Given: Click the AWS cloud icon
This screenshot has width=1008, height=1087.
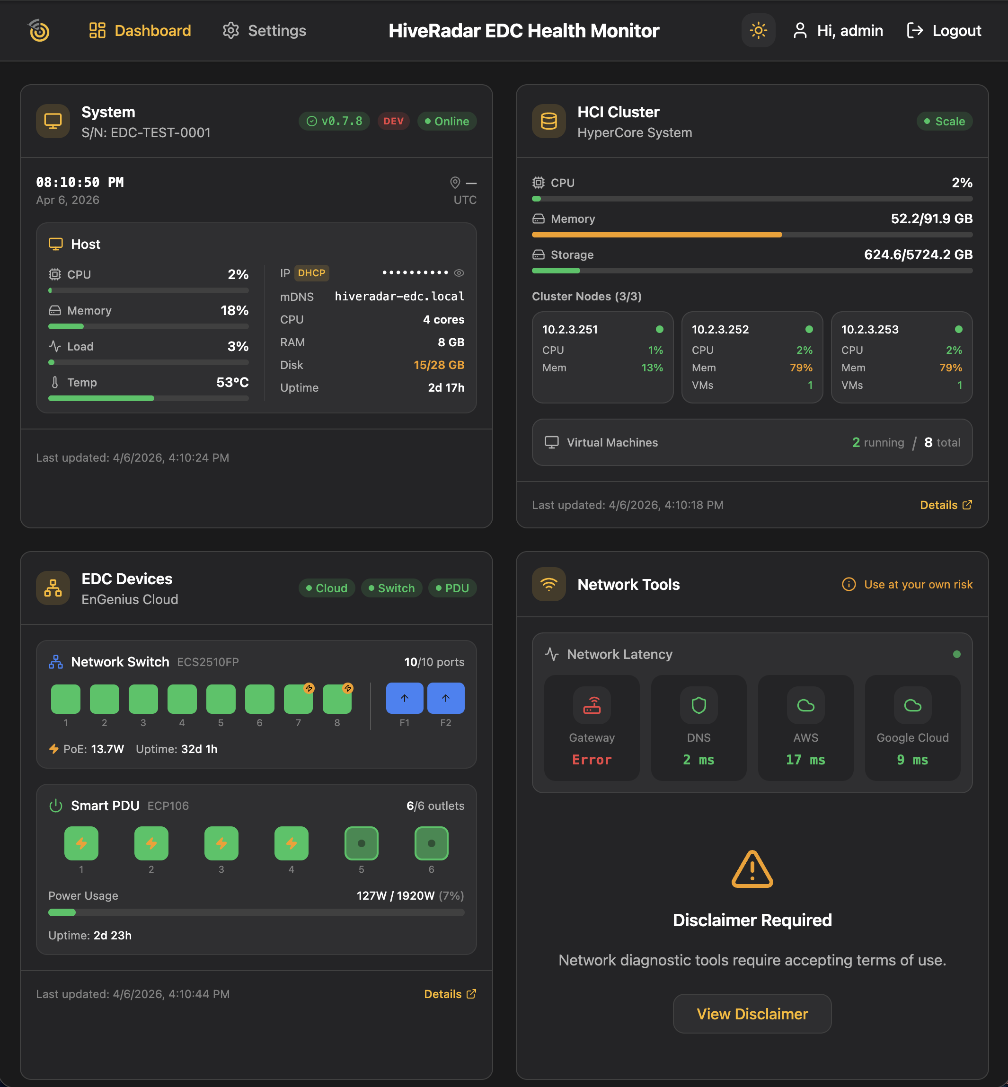Looking at the screenshot, I should pyautogui.click(x=805, y=705).
